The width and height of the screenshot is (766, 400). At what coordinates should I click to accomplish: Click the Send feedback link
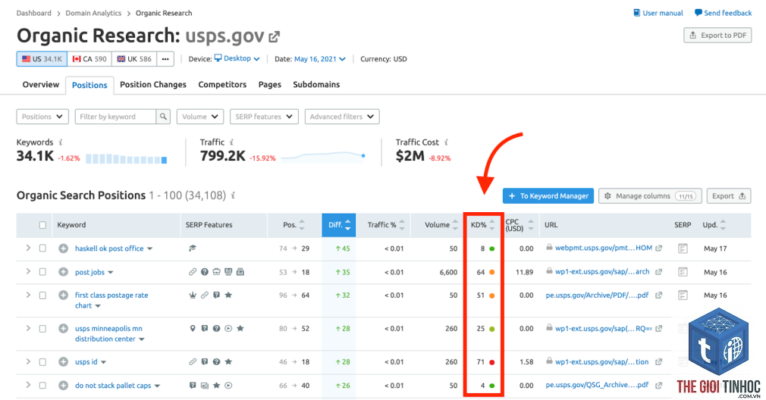click(723, 13)
